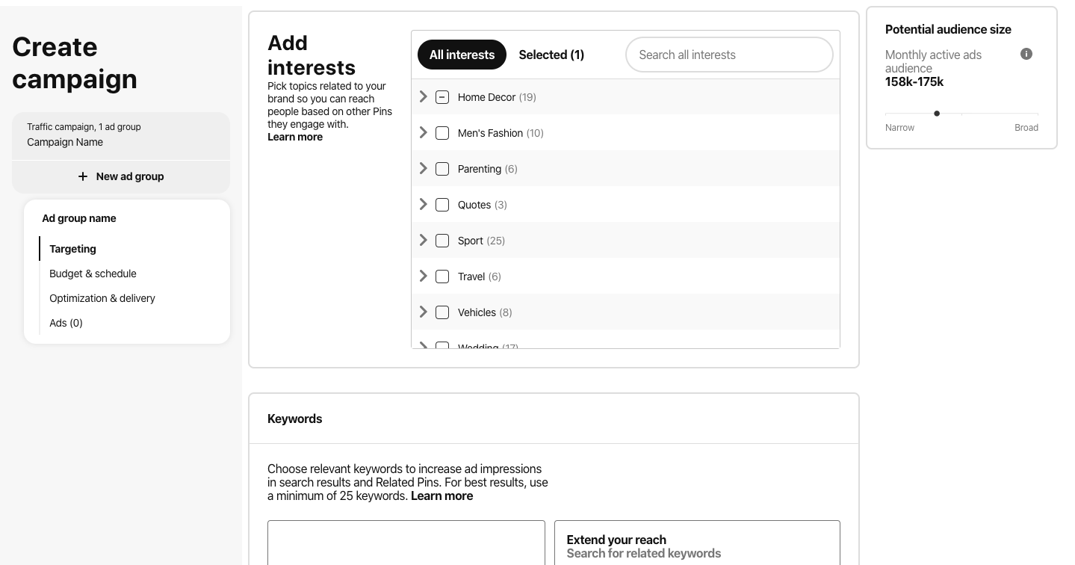Viewport: 1075px width, 565px height.
Task: Expand the Parenting category chevron
Action: tap(423, 168)
